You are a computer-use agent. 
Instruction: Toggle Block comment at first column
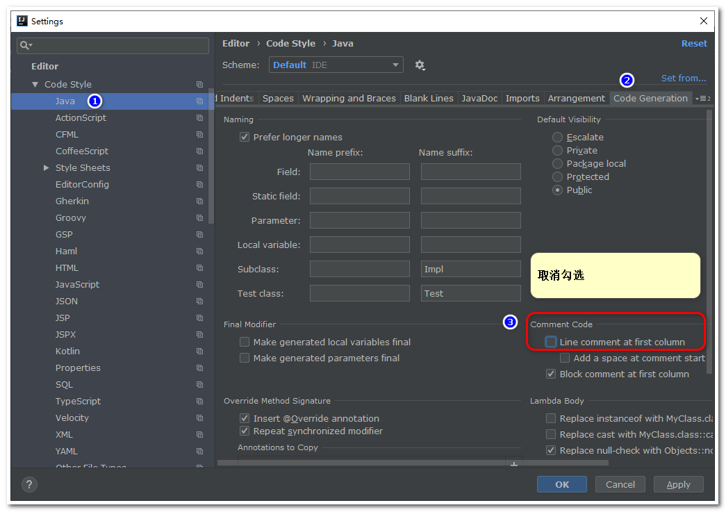pyautogui.click(x=551, y=374)
